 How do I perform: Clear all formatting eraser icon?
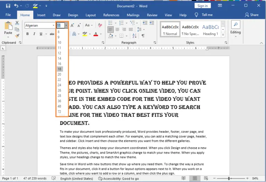[100, 25]
